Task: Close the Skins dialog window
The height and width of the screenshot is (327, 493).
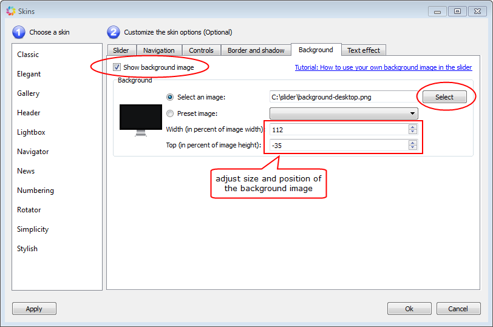Action: pyautogui.click(x=477, y=12)
